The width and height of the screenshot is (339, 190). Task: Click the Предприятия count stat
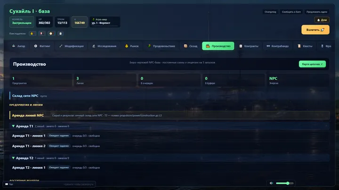coord(40,80)
